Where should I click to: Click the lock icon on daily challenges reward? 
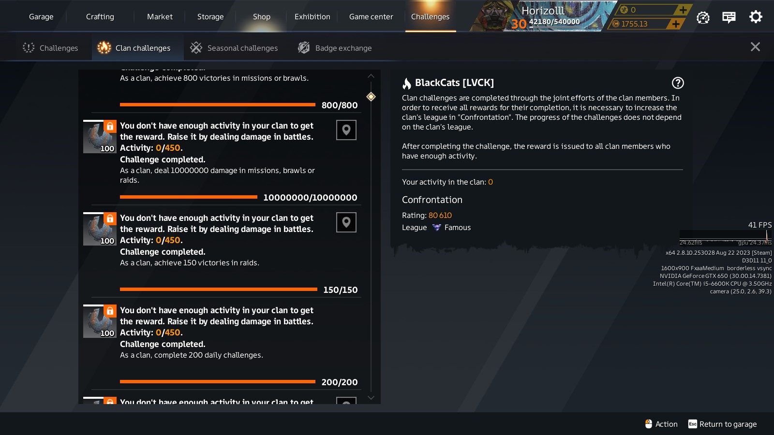pyautogui.click(x=110, y=311)
